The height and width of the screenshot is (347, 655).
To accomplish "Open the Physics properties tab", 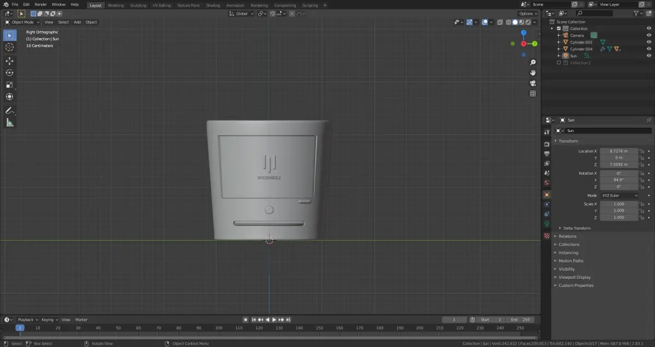I will (x=546, y=204).
